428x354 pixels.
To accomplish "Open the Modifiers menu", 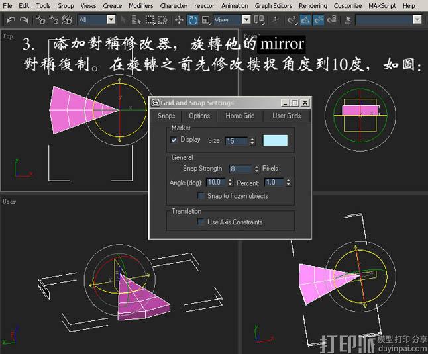I will (x=140, y=5).
